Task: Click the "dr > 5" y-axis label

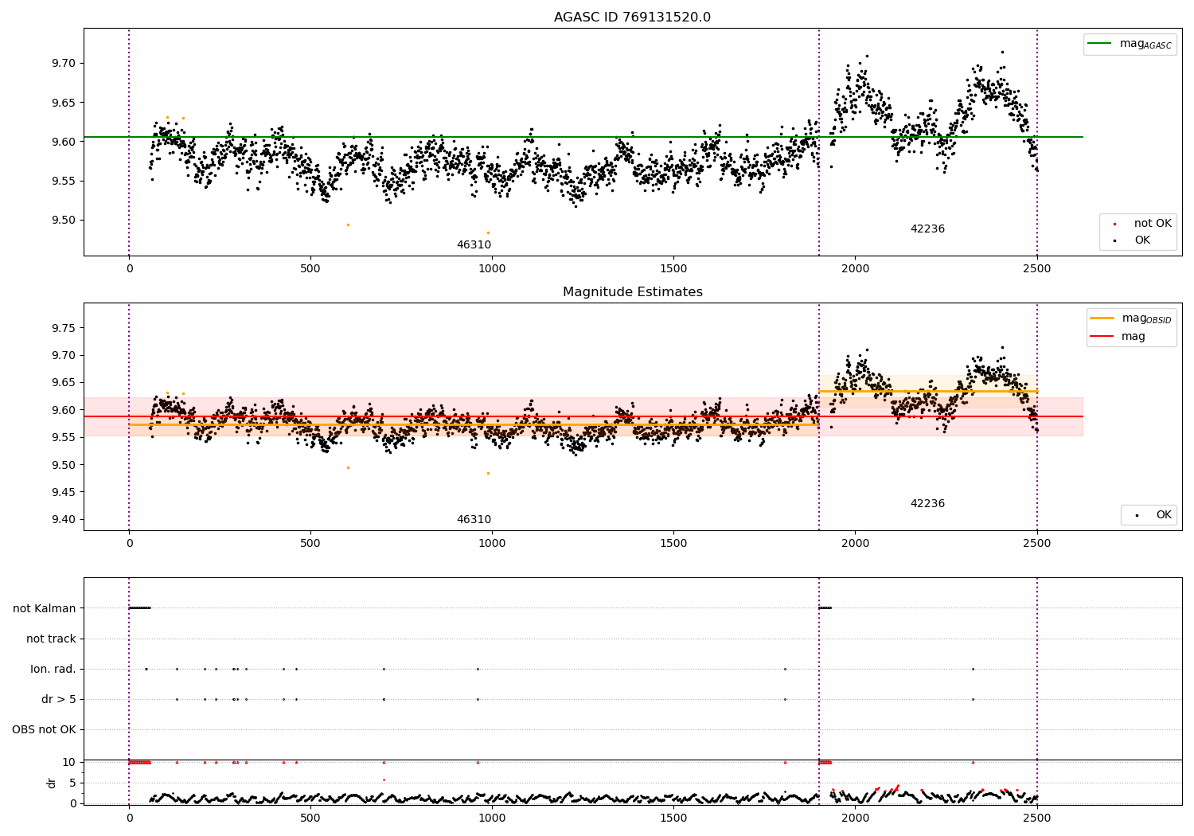Action: (x=59, y=699)
